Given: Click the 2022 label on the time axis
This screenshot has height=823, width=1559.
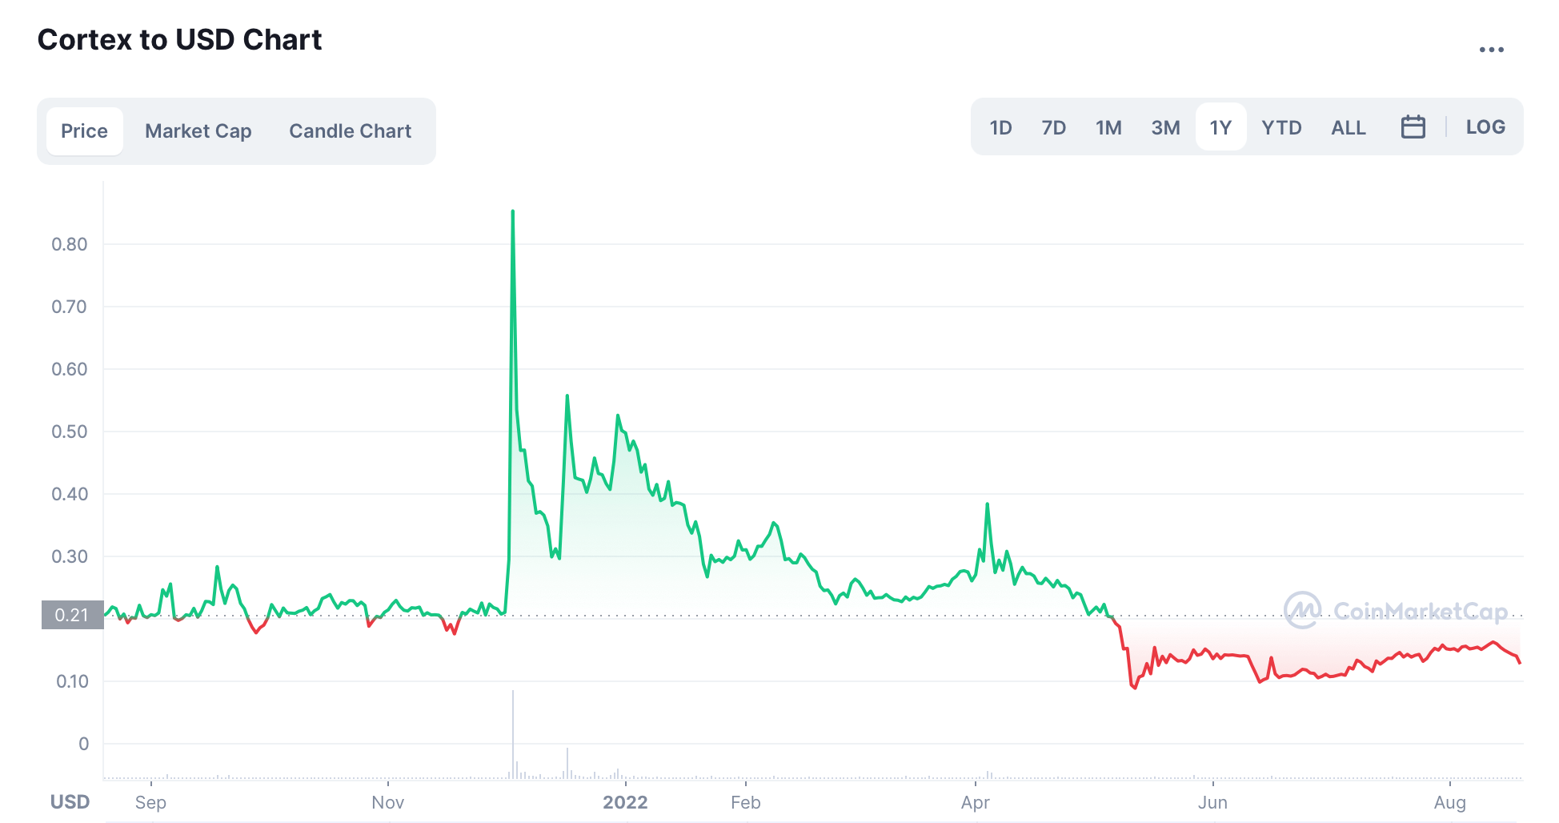Looking at the screenshot, I should [625, 802].
